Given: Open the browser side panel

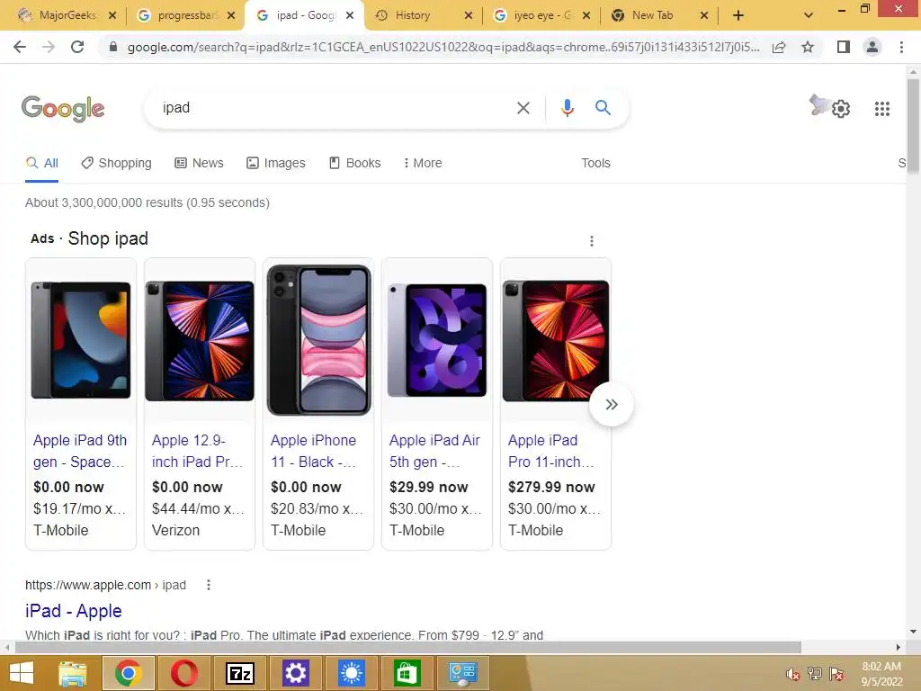Looking at the screenshot, I should [x=844, y=47].
